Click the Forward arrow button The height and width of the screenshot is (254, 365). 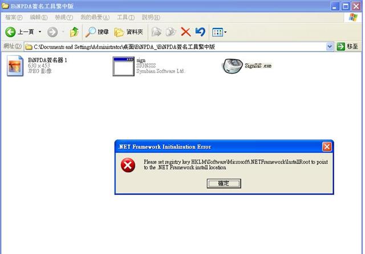[x=52, y=32]
